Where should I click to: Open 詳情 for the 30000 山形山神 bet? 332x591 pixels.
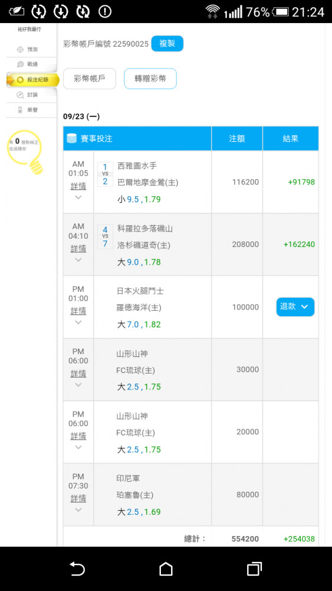(x=78, y=374)
